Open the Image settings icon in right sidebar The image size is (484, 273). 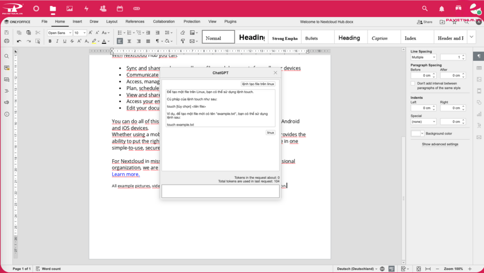tap(479, 79)
